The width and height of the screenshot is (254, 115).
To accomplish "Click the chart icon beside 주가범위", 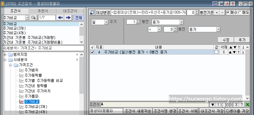I will pyautogui.click(x=22, y=70).
